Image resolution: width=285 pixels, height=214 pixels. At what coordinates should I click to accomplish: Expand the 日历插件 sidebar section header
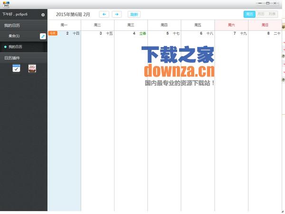coord(24,58)
